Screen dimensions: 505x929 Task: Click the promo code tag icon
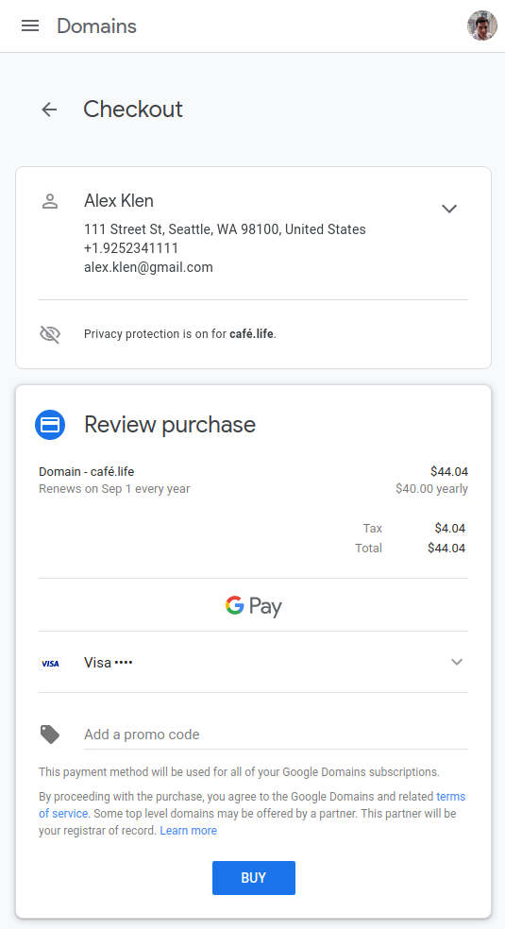click(50, 735)
